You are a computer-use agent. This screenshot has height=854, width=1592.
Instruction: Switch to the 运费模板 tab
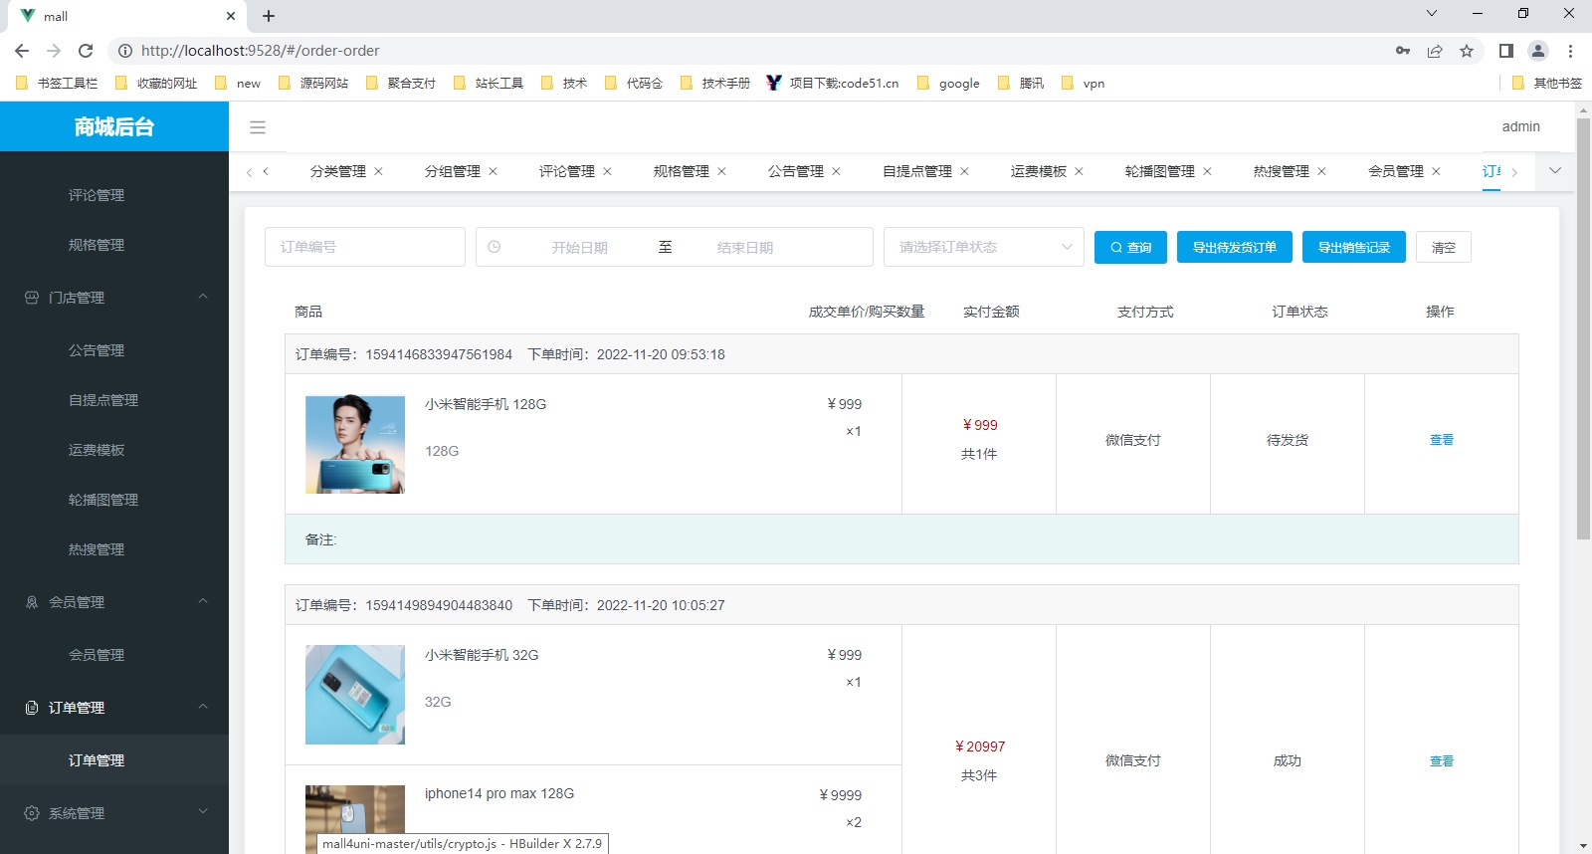[1038, 171]
